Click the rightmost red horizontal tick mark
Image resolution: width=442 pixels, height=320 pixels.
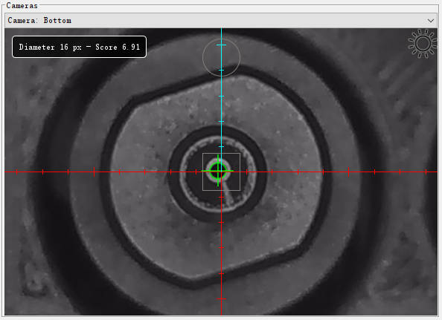(426, 172)
